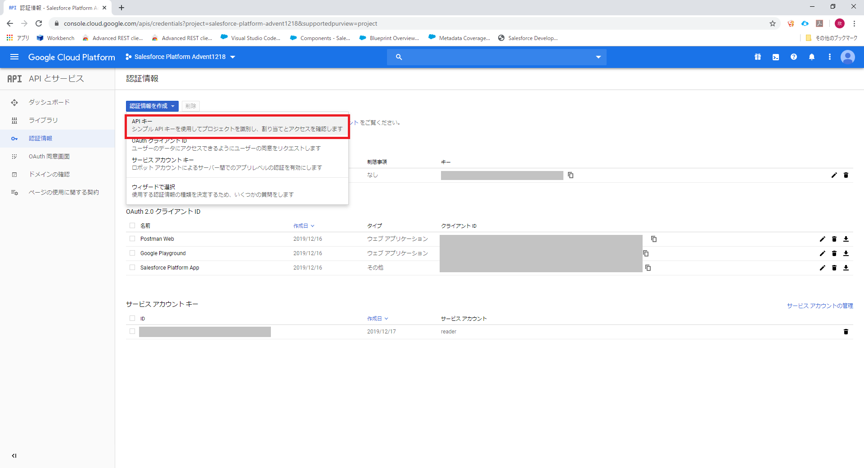Open the Google Playground client name
864x468 pixels.
coord(163,253)
